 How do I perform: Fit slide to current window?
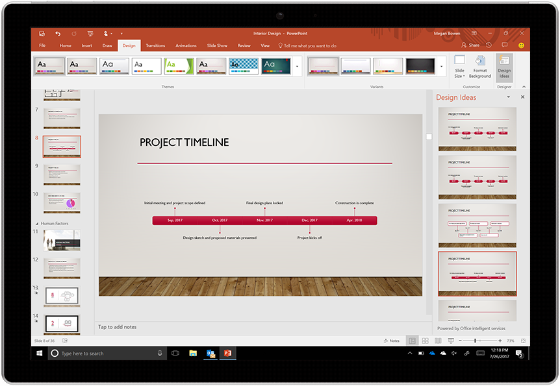(524, 340)
